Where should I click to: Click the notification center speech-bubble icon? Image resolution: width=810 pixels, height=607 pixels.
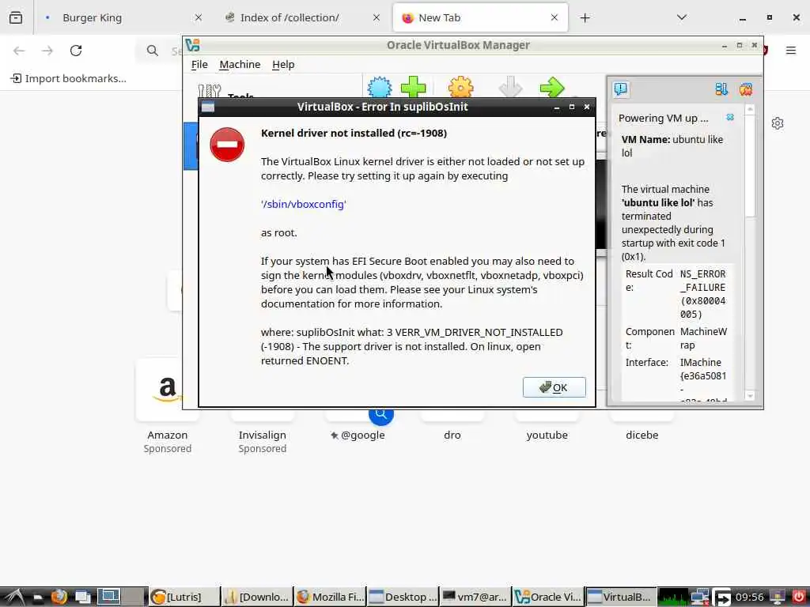(620, 89)
